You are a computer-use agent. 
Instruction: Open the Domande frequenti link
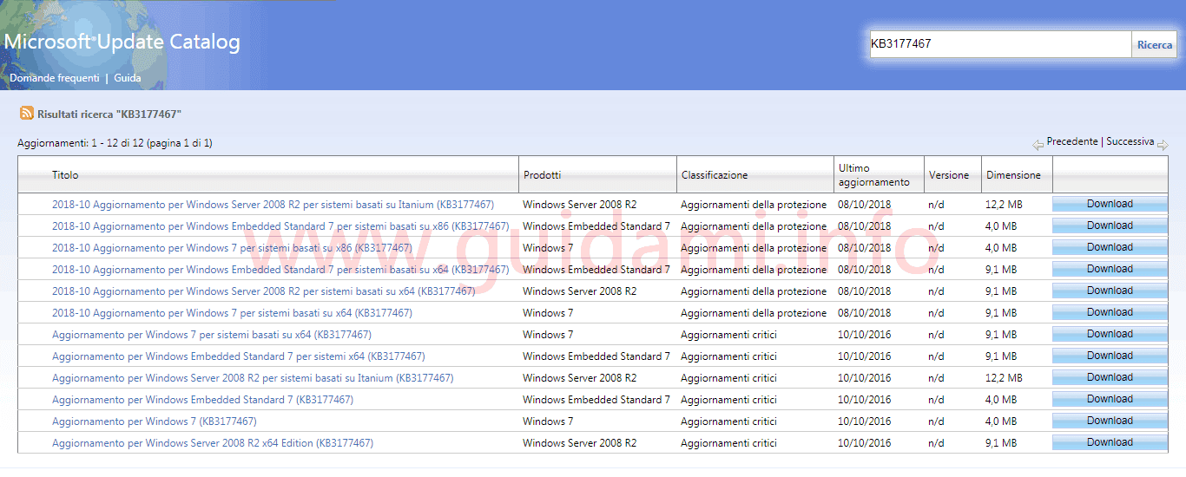(x=54, y=78)
